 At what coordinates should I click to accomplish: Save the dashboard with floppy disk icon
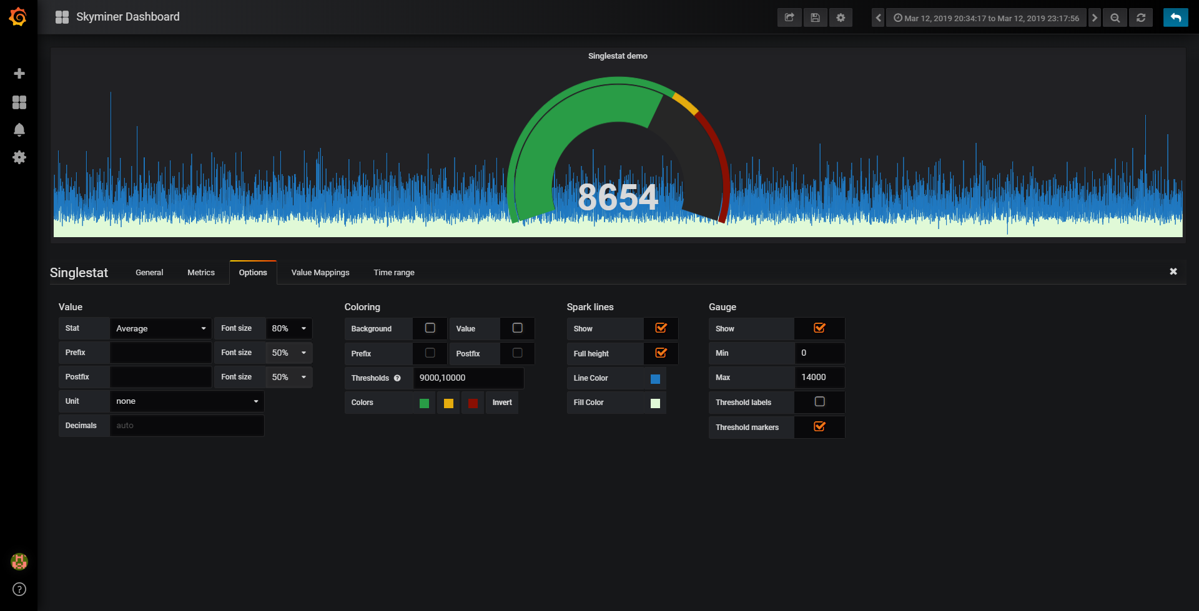pos(815,17)
